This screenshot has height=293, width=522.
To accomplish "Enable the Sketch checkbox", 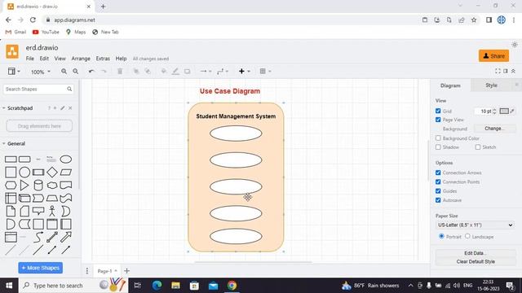I will coord(478,146).
